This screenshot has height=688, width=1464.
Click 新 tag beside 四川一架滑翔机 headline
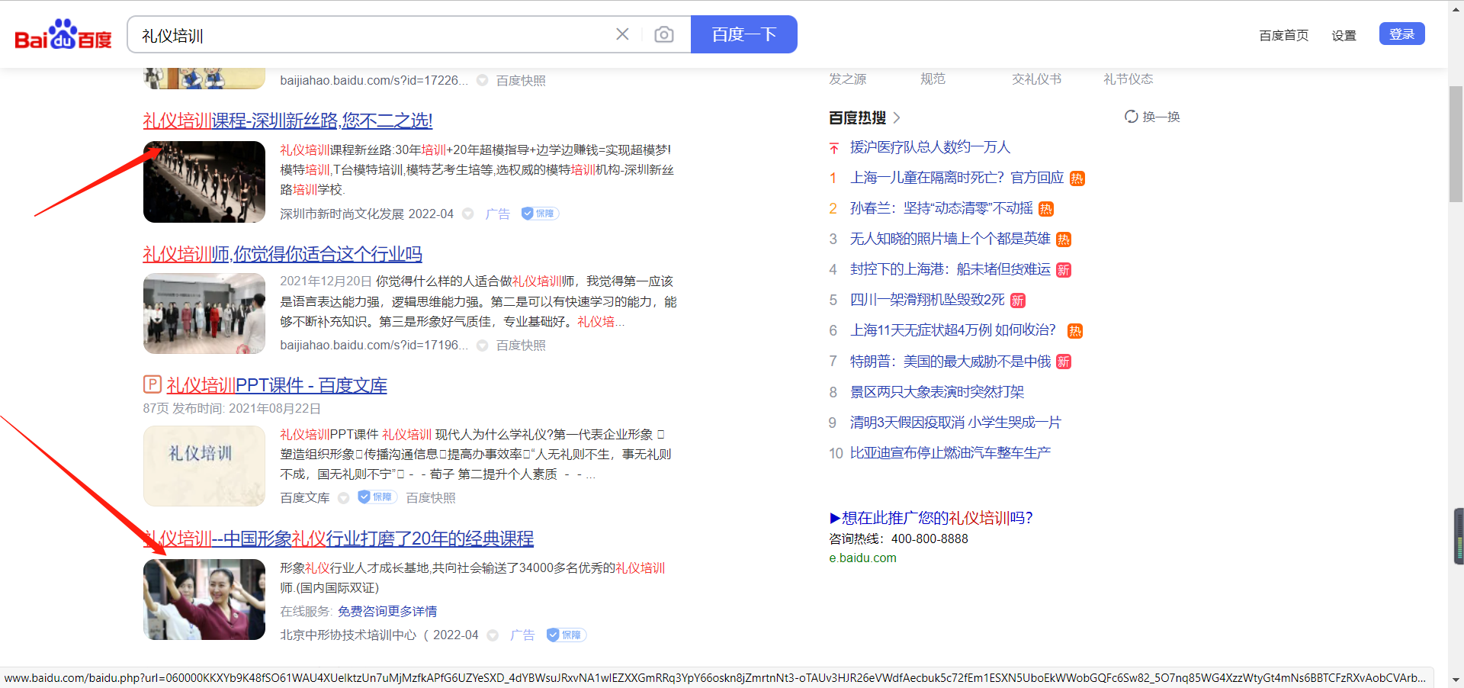click(1018, 301)
